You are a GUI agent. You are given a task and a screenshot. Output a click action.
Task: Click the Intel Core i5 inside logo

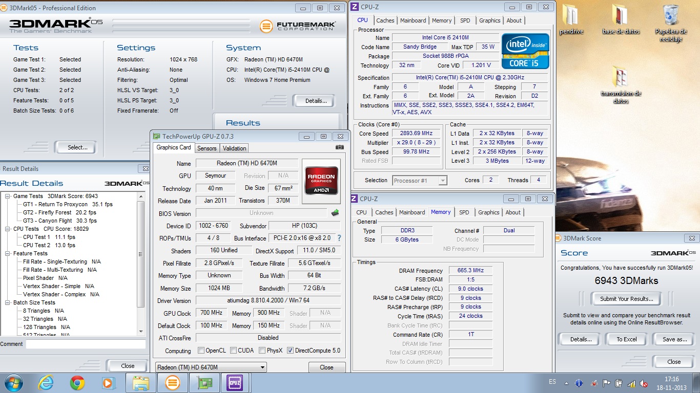tap(525, 51)
